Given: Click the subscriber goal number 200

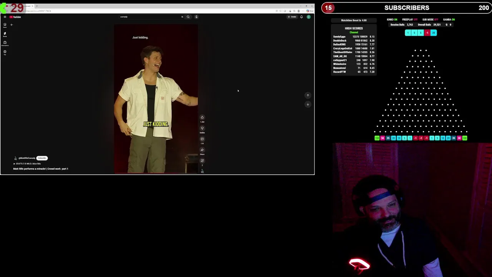Looking at the screenshot, I should [x=484, y=8].
